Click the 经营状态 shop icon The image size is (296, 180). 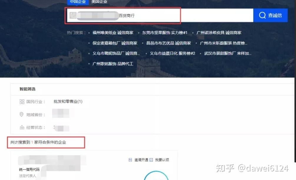[22, 127]
